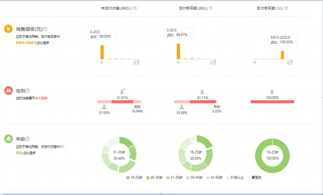Click the dark red 51.51% gender bar segment

(x=122, y=102)
